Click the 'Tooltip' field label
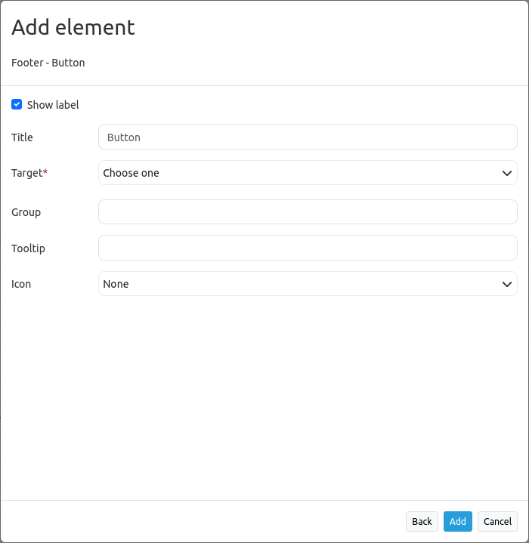This screenshot has height=543, width=529. (28, 248)
